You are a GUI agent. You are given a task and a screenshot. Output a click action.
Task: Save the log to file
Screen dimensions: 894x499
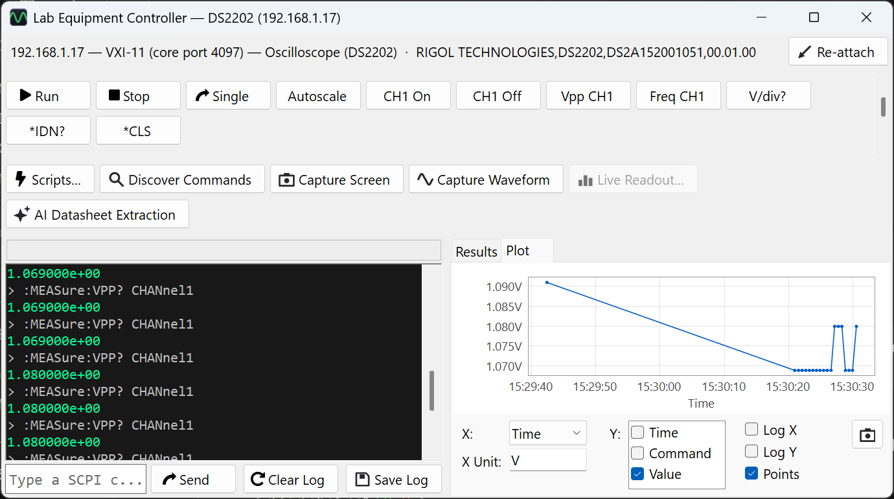pyautogui.click(x=394, y=480)
